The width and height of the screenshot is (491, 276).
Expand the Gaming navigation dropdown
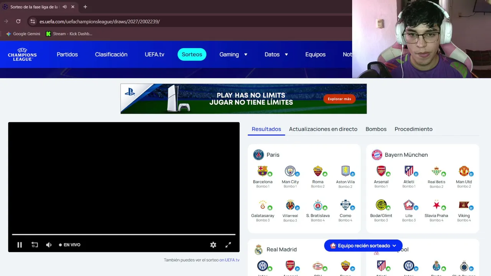(233, 54)
